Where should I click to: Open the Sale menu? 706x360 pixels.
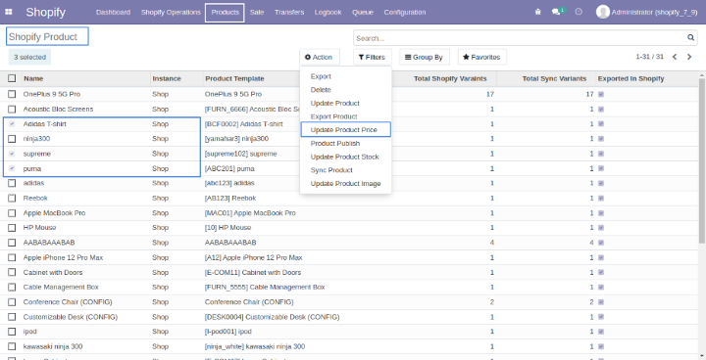point(257,12)
